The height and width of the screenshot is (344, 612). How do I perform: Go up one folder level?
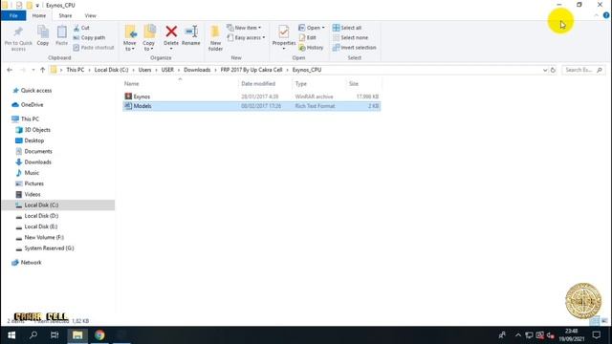[x=42, y=70]
